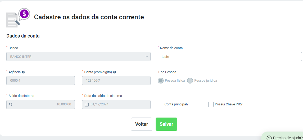Expand the Banco dropdown chevron
The image size is (303, 140).
click(x=147, y=57)
